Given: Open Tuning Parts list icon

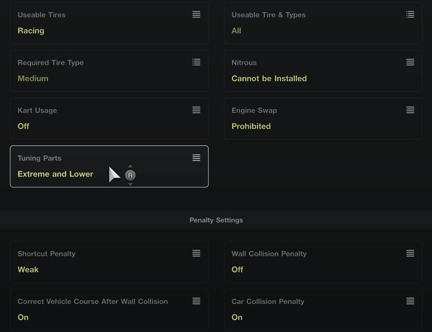Looking at the screenshot, I should point(196,157).
